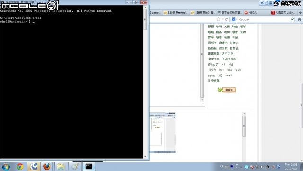Insert the 'lag了' quick phrase
This screenshot has height=171, width=303.
coord(213,64)
